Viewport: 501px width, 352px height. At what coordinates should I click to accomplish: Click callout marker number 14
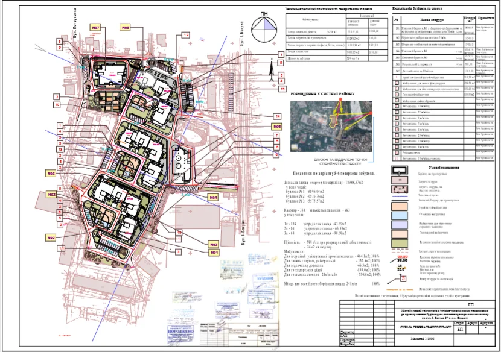pos(278,116)
